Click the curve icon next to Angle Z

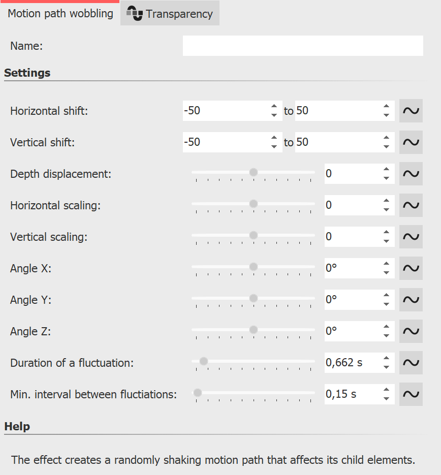411,331
